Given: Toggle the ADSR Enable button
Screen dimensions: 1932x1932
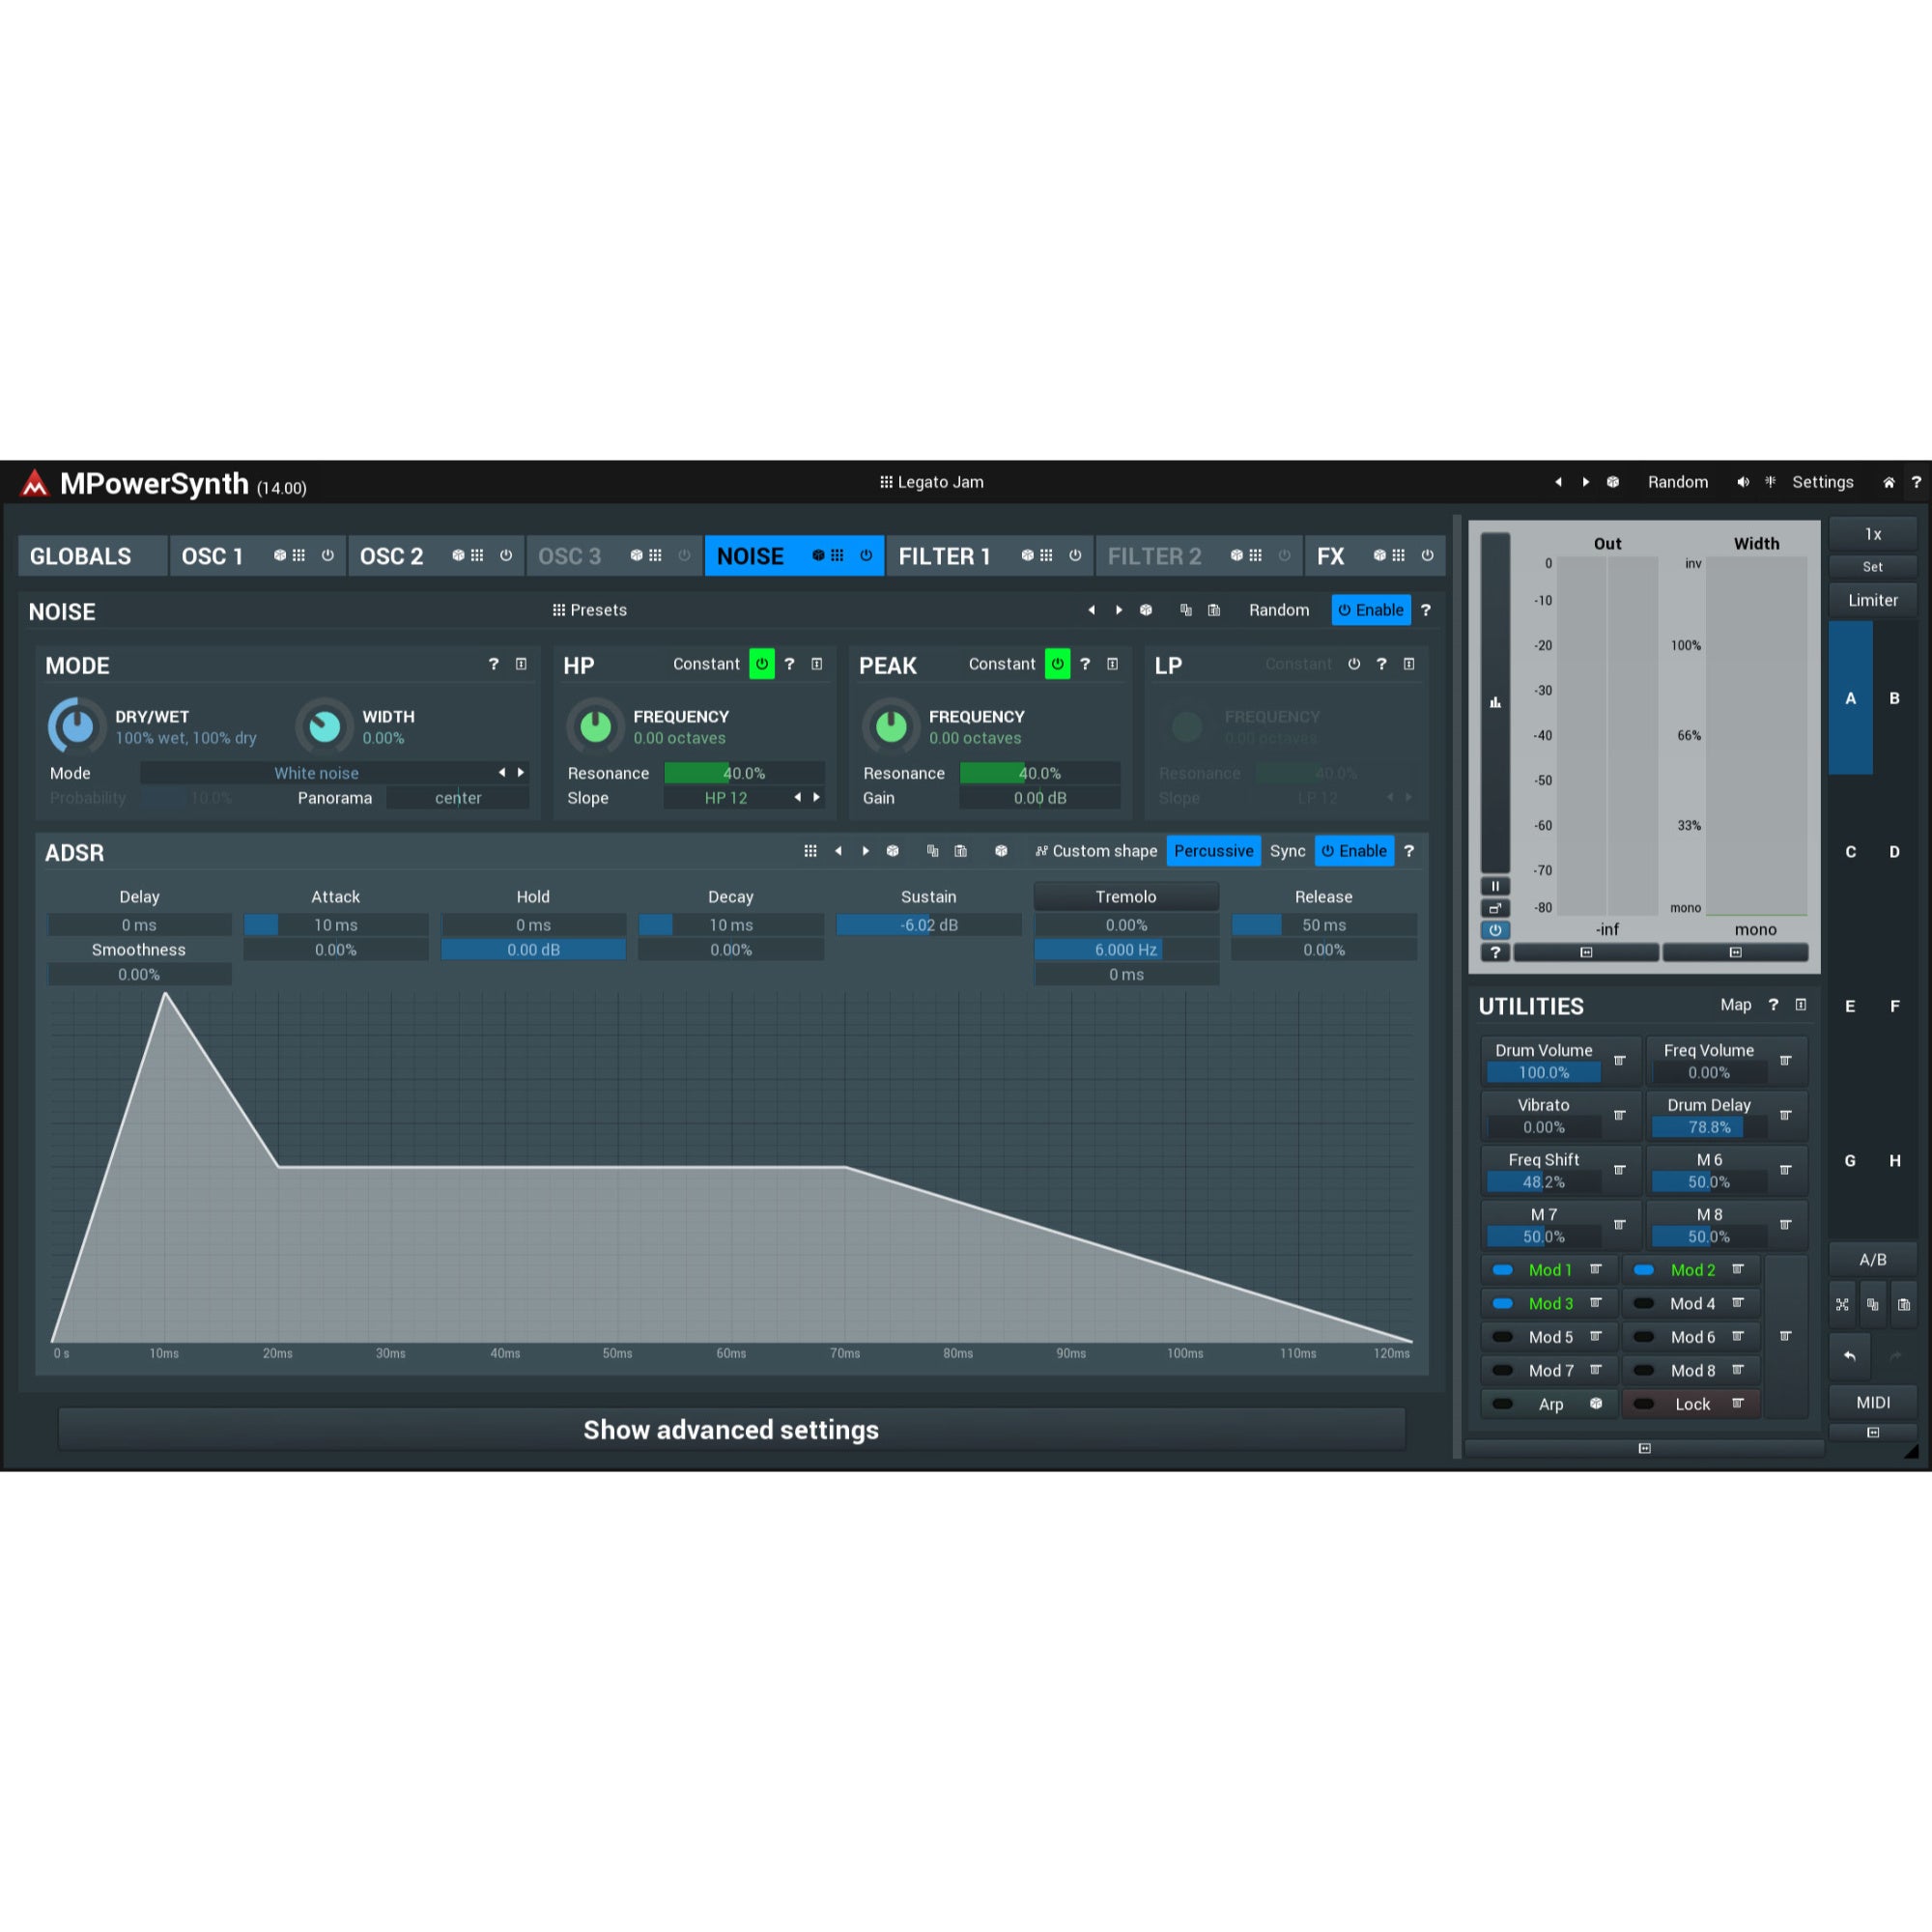Looking at the screenshot, I should [1354, 851].
